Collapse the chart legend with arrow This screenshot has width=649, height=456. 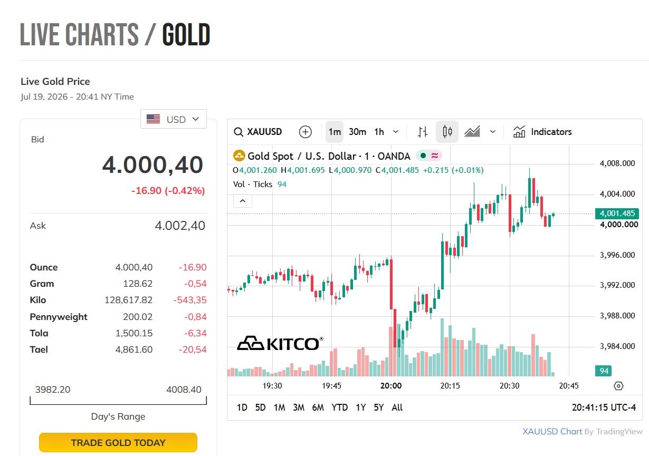[x=242, y=201]
